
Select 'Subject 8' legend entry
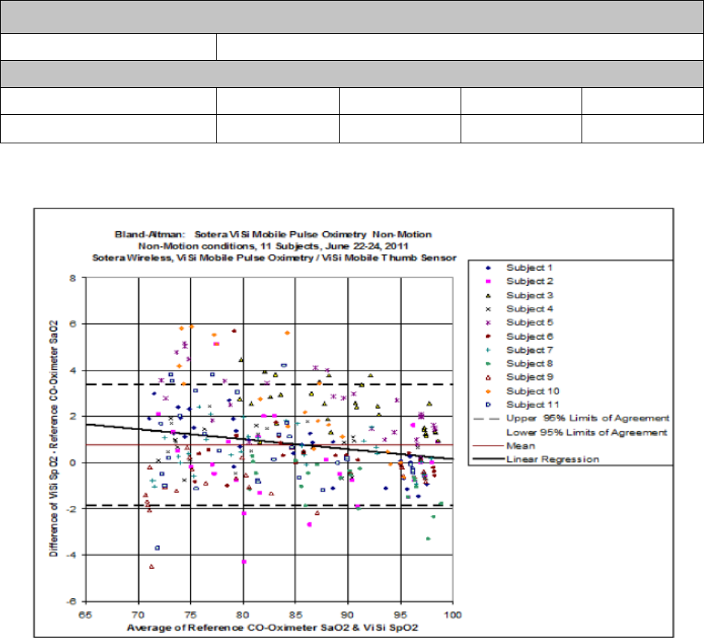click(530, 363)
